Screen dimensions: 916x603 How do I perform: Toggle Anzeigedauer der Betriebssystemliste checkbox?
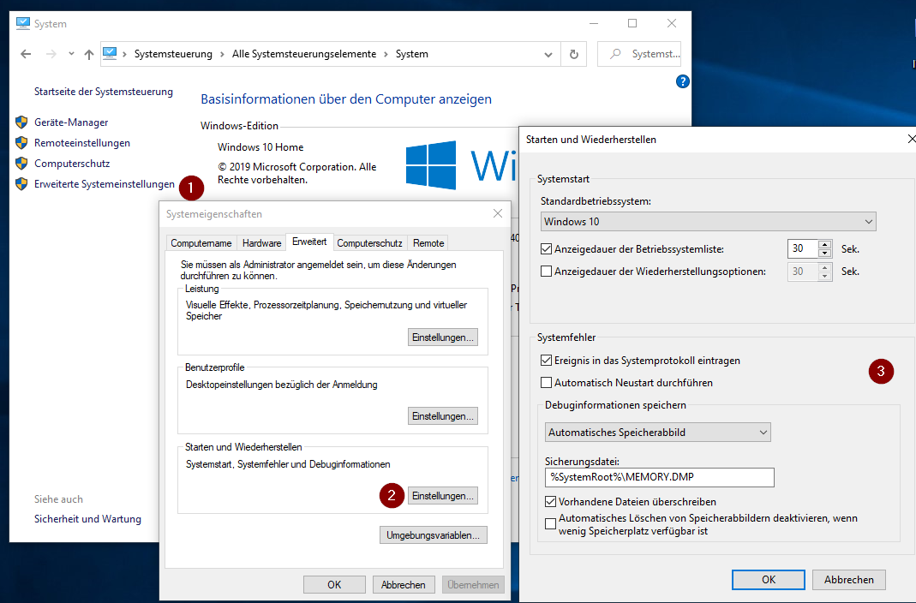point(546,248)
